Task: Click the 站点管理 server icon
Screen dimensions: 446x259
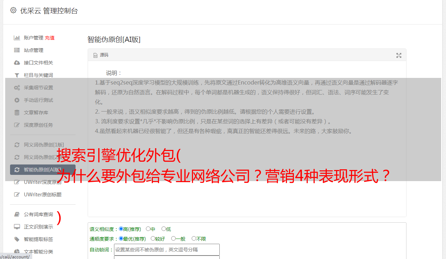Action: click(17, 50)
